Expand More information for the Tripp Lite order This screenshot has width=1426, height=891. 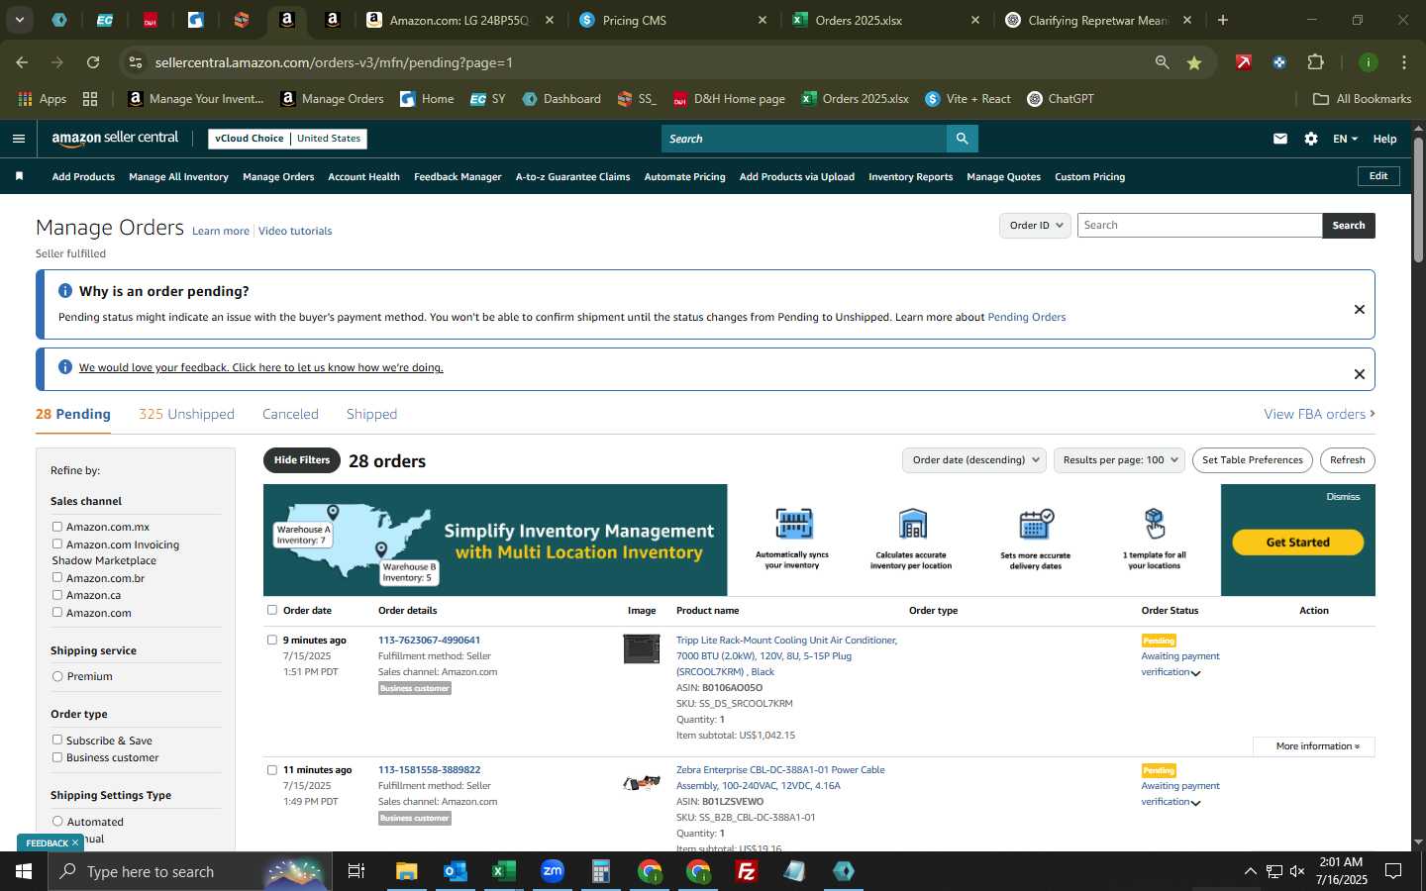(x=1315, y=746)
